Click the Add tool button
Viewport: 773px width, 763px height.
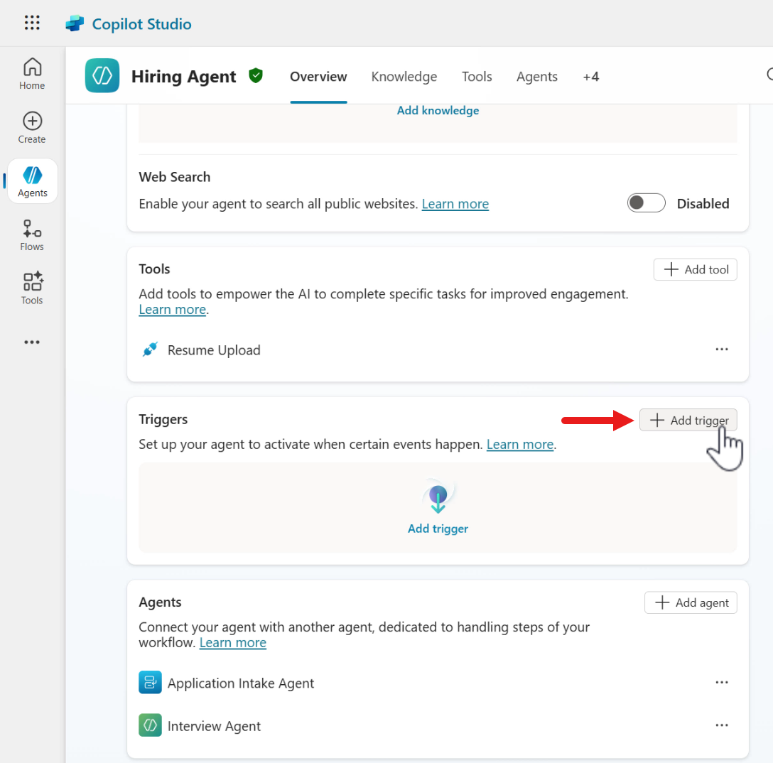click(696, 269)
